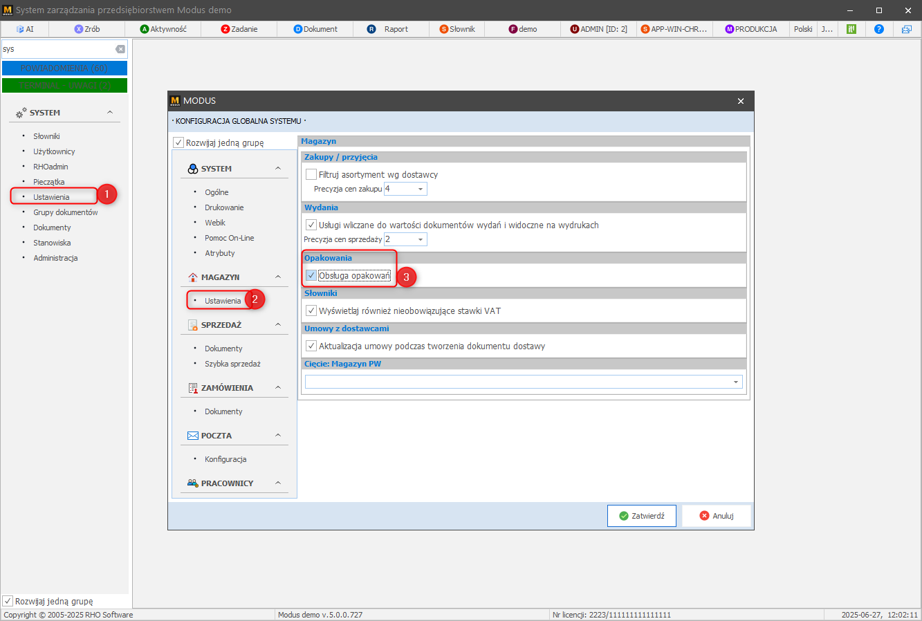Click the POWIADOMIENIA (60) blue bar

point(64,68)
